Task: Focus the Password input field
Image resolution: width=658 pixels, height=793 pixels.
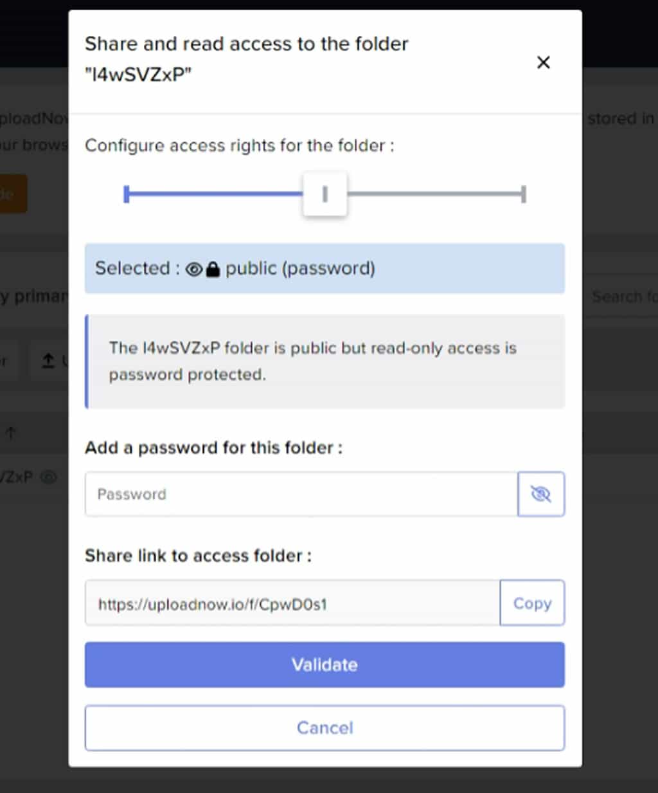Action: [x=301, y=494]
